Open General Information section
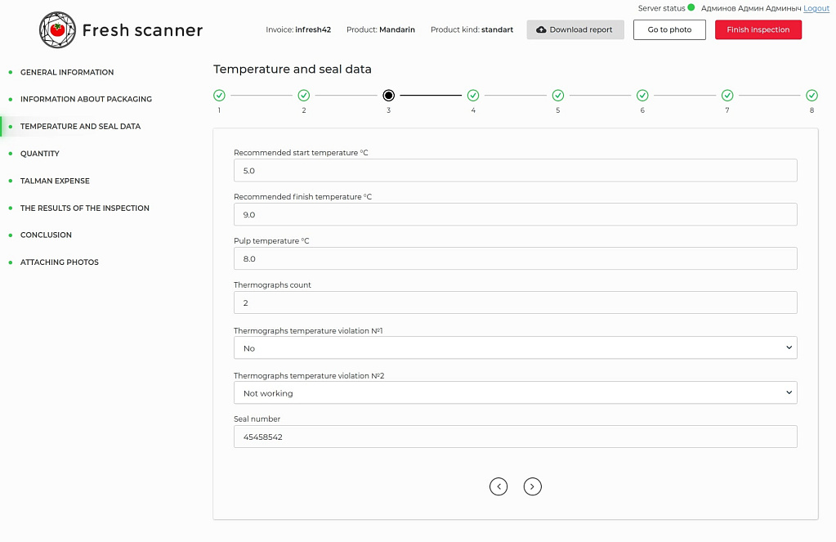The width and height of the screenshot is (836, 542). tap(67, 72)
